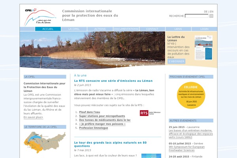This screenshot has width=237, height=158.
Task: Focus the Recherche search field
Action: (197, 16)
